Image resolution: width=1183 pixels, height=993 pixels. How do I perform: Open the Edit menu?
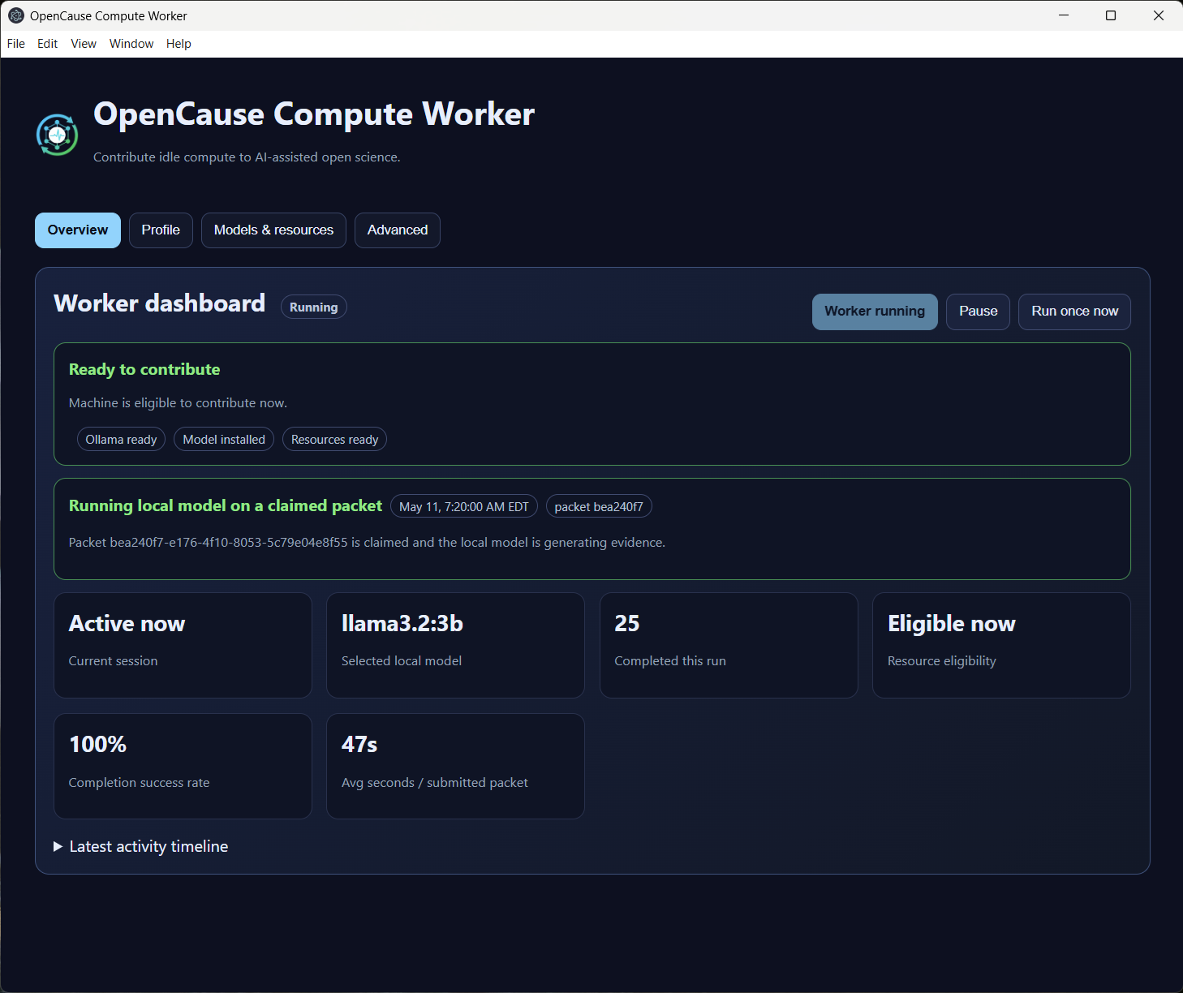point(47,44)
